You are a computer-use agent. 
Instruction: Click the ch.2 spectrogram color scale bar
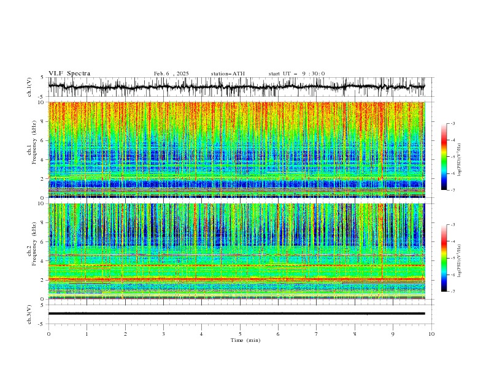(x=444, y=258)
